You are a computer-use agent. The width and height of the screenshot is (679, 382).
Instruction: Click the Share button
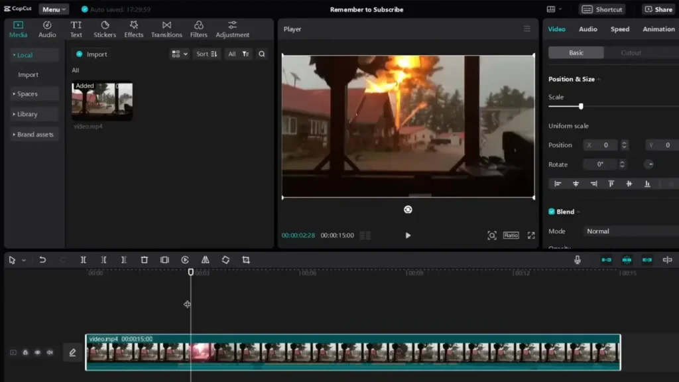pyautogui.click(x=658, y=9)
